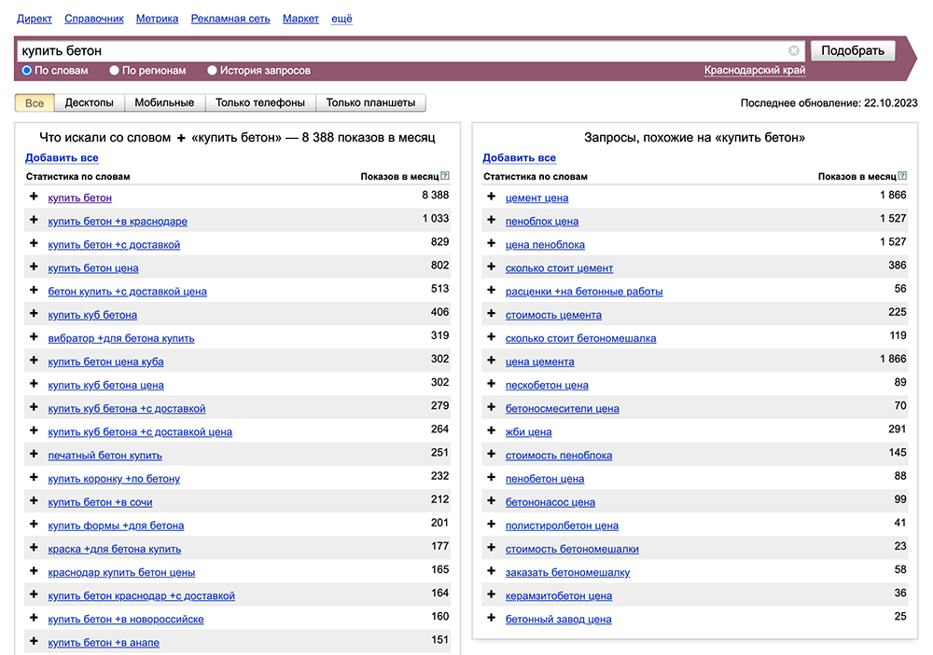
Task: Click plus icon beside 'жби цена'
Action: [x=492, y=431]
